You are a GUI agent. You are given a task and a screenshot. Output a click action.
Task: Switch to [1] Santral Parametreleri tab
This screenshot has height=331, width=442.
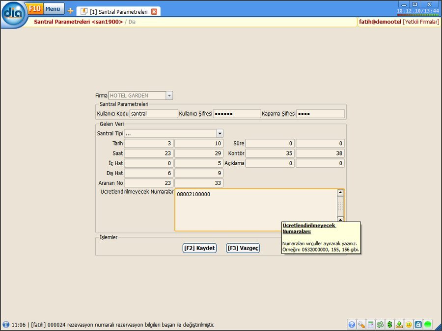click(119, 12)
